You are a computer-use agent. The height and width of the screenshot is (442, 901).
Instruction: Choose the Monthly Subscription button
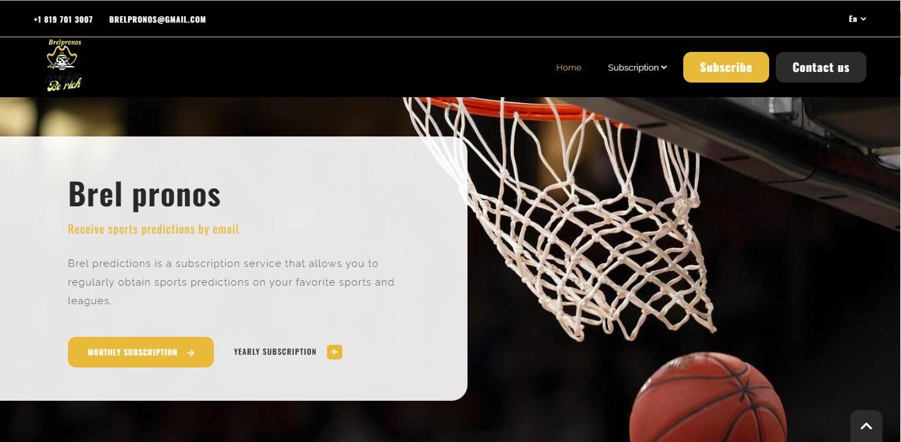[x=141, y=352]
